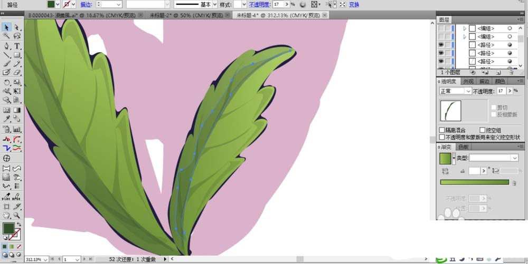Close the 未标题-4* document tab

coord(325,15)
